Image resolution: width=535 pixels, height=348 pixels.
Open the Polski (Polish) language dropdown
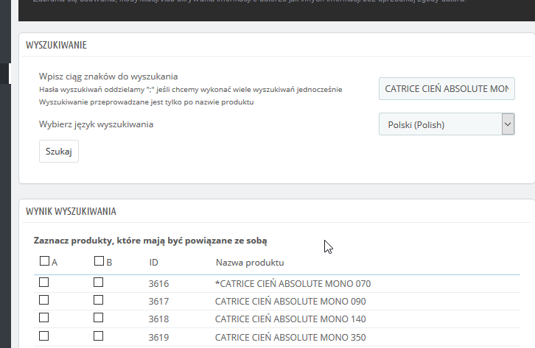(447, 124)
